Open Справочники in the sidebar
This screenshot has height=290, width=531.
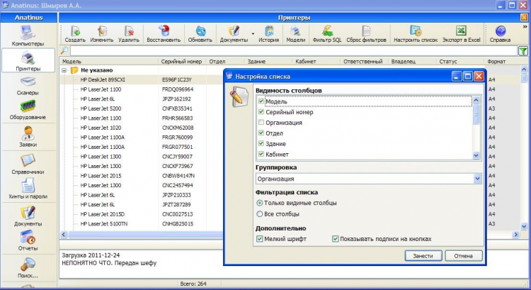tap(28, 164)
